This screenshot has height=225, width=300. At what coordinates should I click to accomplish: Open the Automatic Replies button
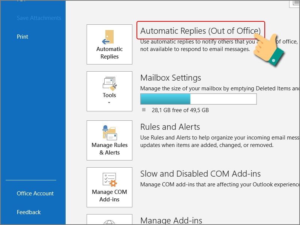(x=109, y=44)
